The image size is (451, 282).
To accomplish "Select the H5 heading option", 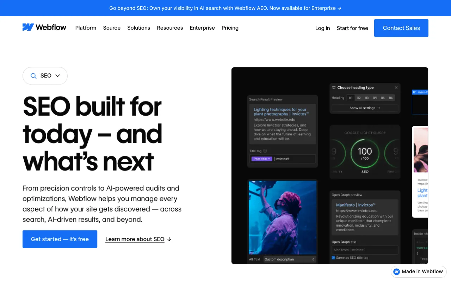I will pyautogui.click(x=383, y=98).
